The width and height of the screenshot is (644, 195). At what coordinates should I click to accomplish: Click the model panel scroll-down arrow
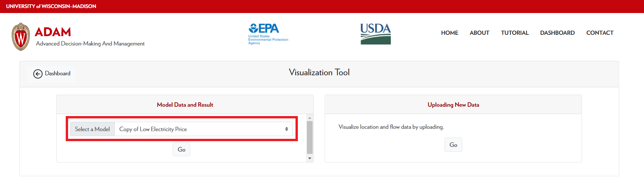(x=310, y=158)
